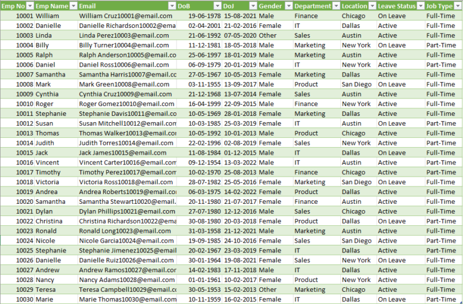Select Roger's Department cell Finance
463x304 pixels.
[x=317, y=104]
